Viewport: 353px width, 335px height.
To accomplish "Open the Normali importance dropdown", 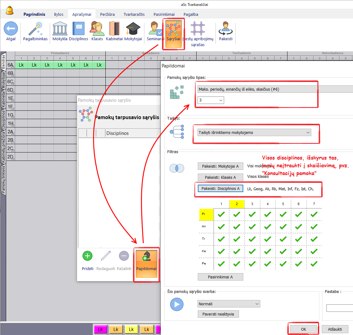I will [x=229, y=304].
